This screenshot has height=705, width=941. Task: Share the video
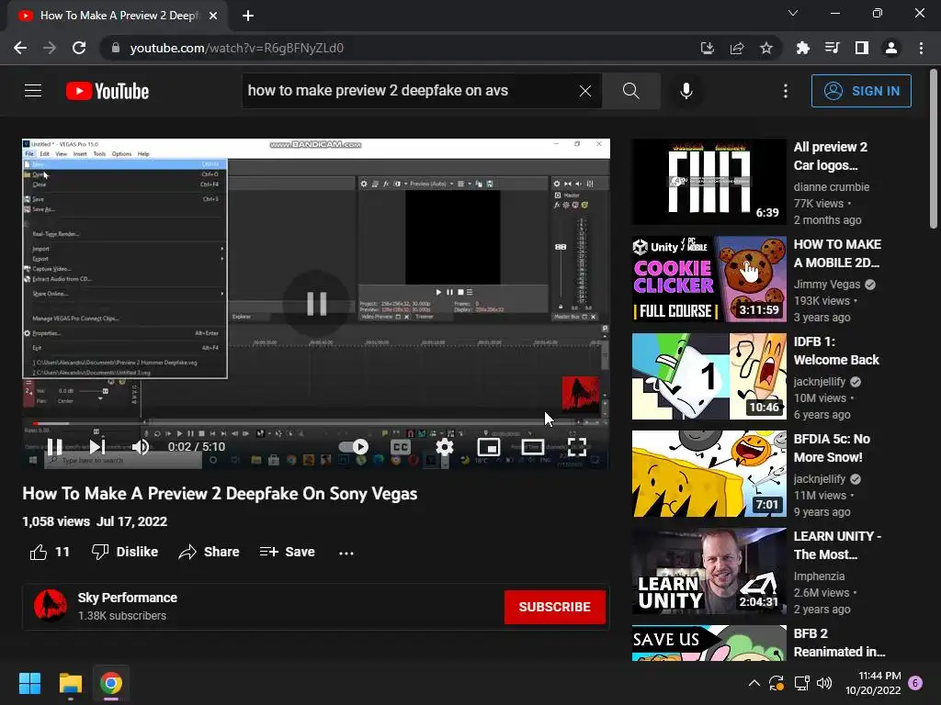[x=209, y=552]
